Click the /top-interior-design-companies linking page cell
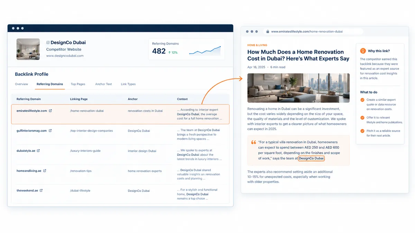This screenshot has height=233, width=415. [x=91, y=131]
